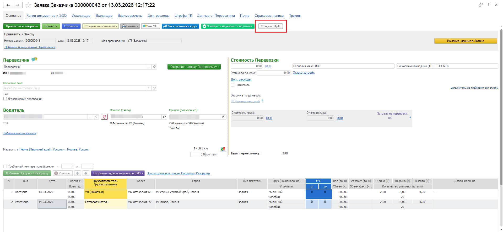This screenshot has width=503, height=232.
Task: Open the Прицеп (полуприцеп) record card icon
Action: click(224, 117)
